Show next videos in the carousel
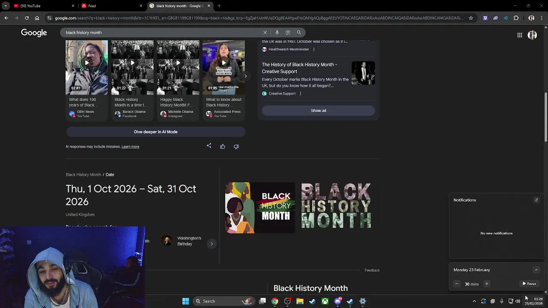This screenshot has height=308, width=548. click(245, 76)
